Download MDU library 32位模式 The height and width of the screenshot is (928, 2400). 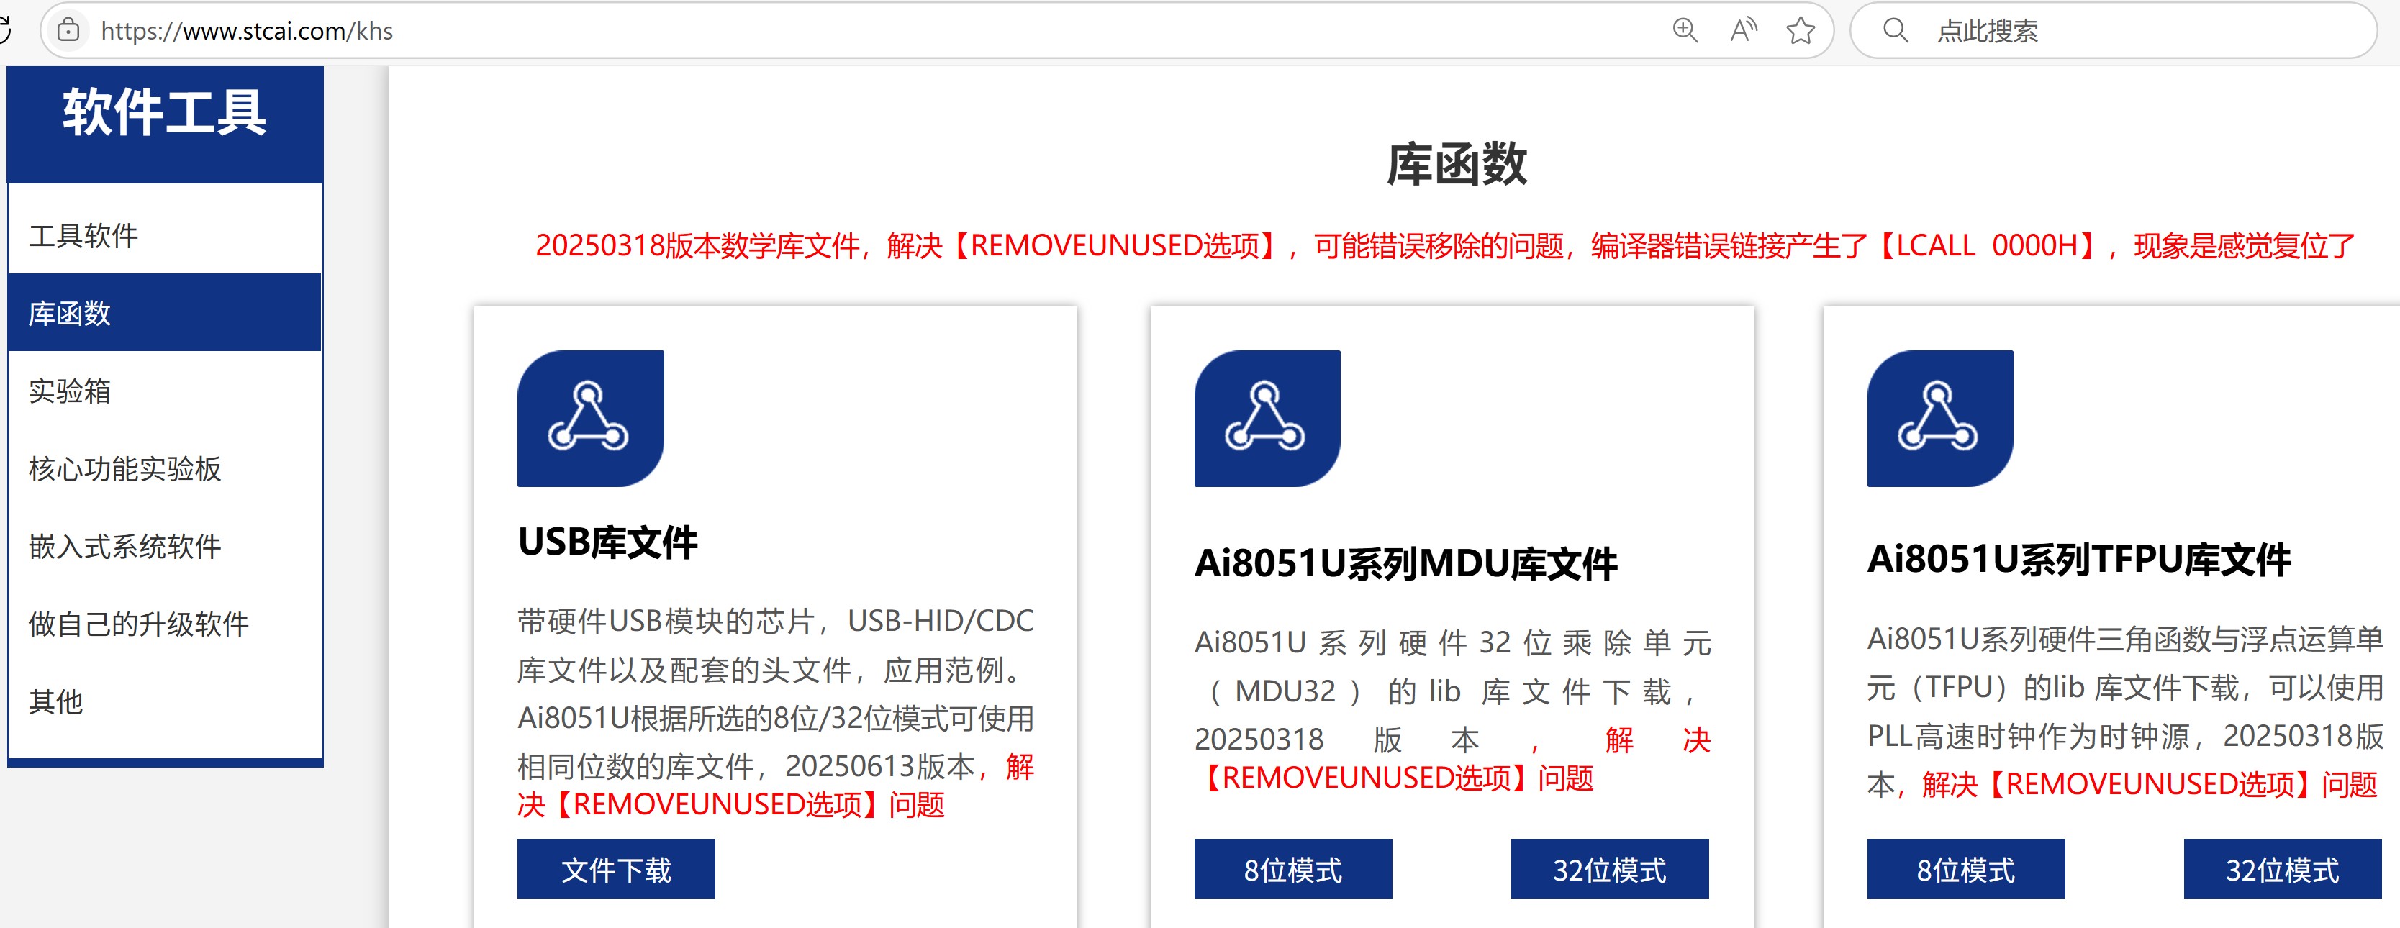(1610, 869)
